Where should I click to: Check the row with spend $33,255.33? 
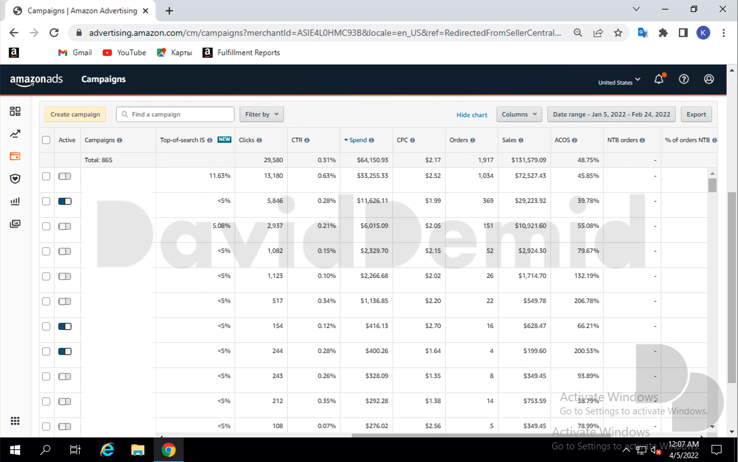[46, 176]
